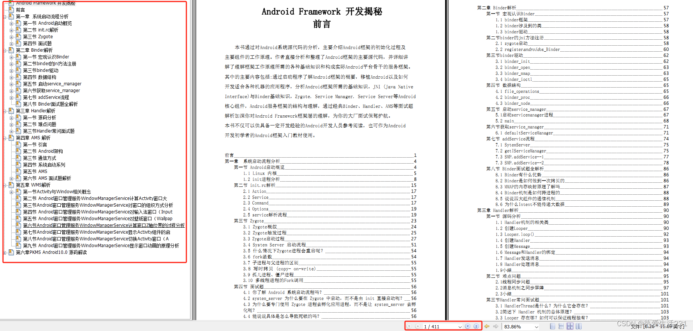Collapse the 第四章 AMS 解析 chapter node
The height and width of the screenshot is (331, 693).
coord(4,138)
